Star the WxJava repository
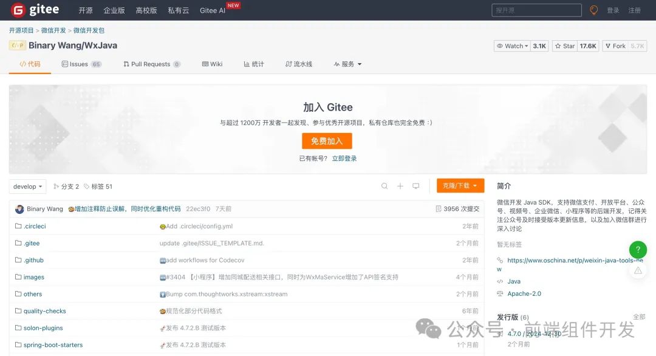Screen dimensions: 656x356 565,46
